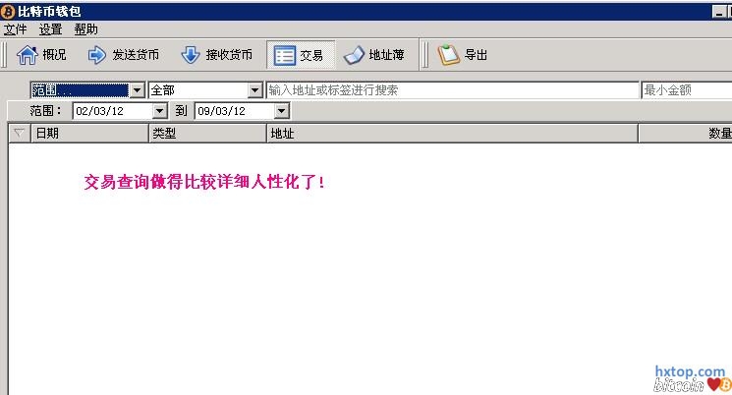732x395 pixels.
Task: Open the 文件 menu
Action: point(15,29)
